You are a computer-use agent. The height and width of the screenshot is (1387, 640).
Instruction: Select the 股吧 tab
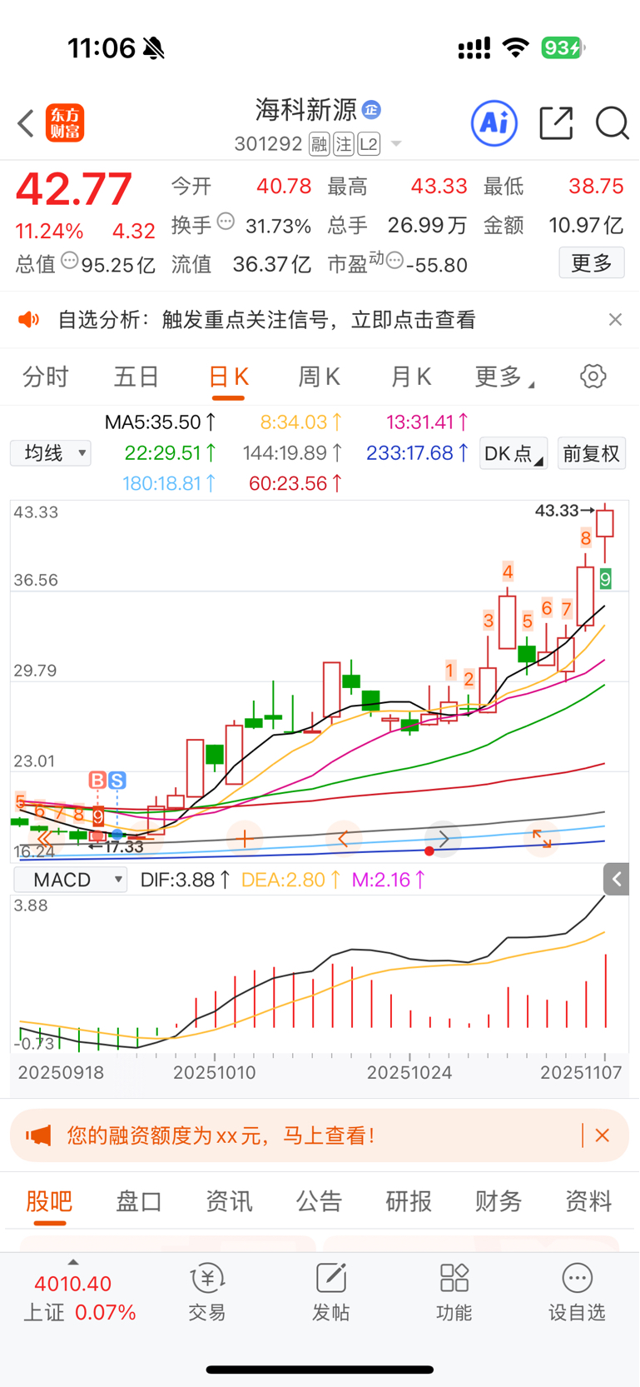click(49, 1201)
